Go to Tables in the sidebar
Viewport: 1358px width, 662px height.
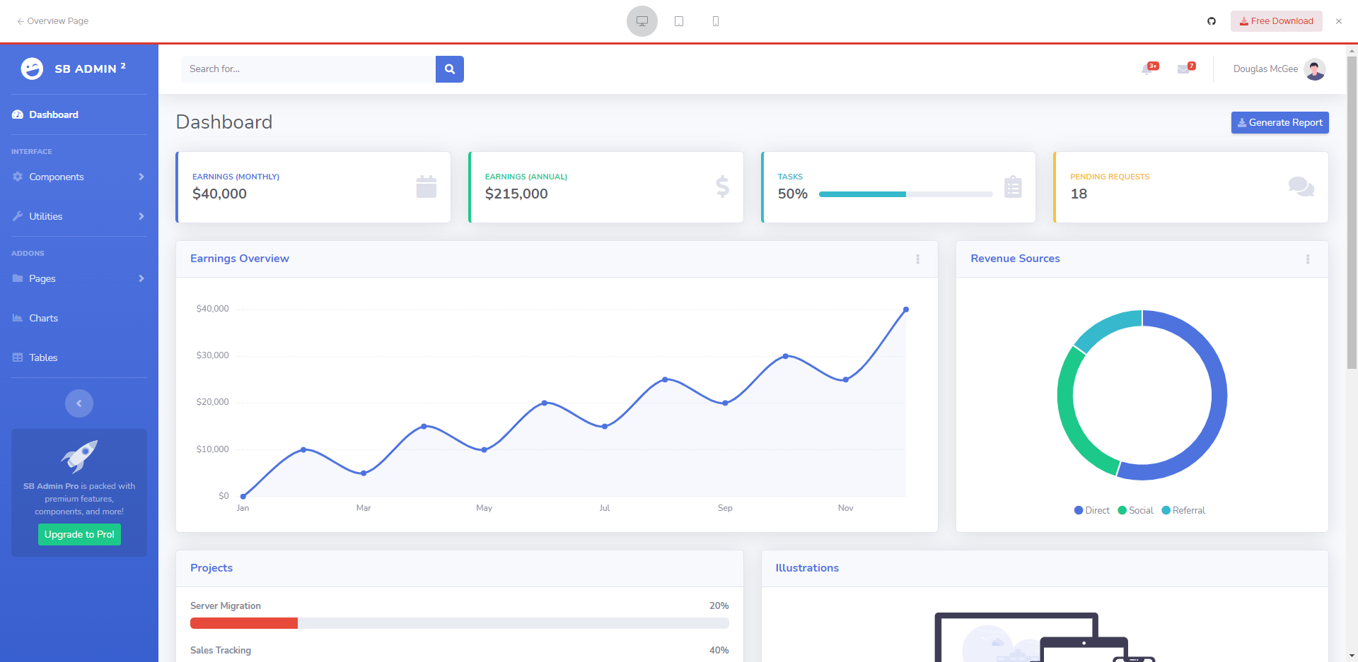[x=43, y=357]
